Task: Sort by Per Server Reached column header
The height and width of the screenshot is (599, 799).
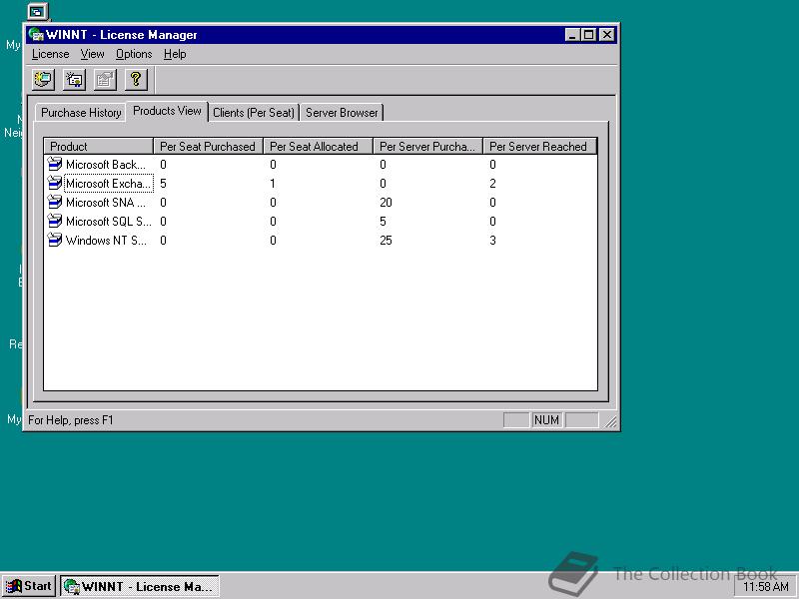Action: 539,146
